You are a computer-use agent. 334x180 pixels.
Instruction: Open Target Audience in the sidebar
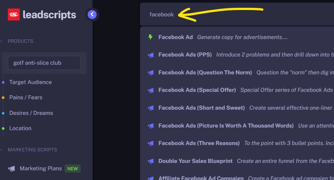click(30, 82)
